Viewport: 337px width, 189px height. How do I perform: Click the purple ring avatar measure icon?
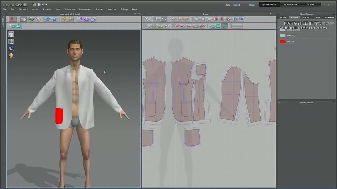click(x=87, y=19)
